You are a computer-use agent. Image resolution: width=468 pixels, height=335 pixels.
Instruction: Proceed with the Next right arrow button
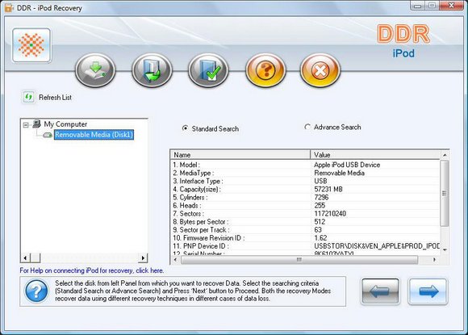coord(428,291)
